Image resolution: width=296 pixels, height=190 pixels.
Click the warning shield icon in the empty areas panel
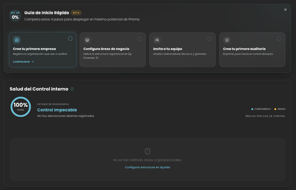[147, 151]
